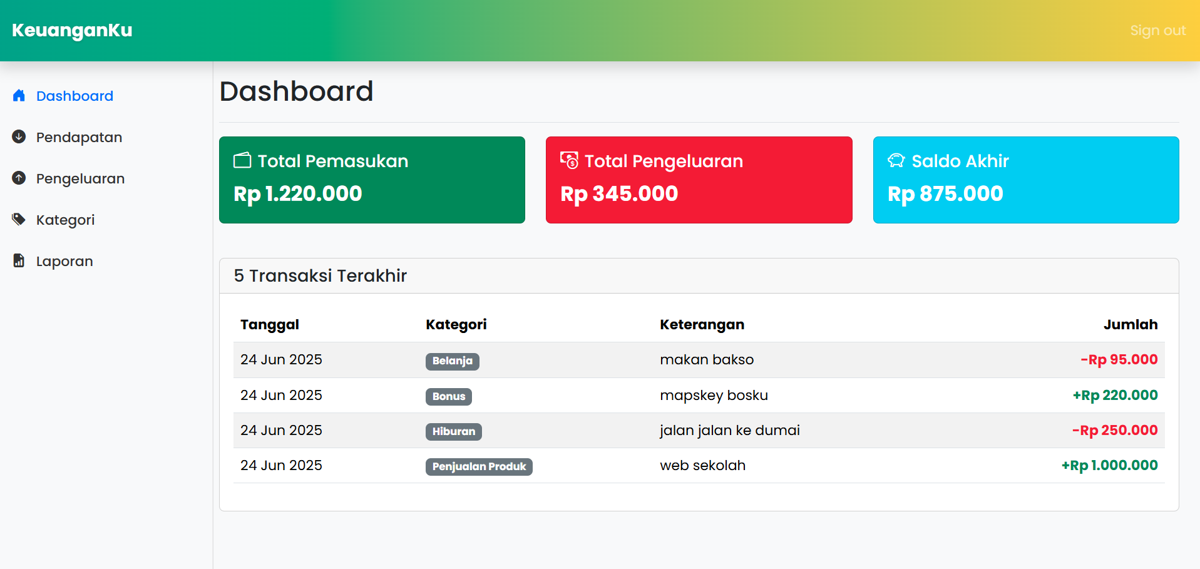Click the Kategori column header

point(456,324)
